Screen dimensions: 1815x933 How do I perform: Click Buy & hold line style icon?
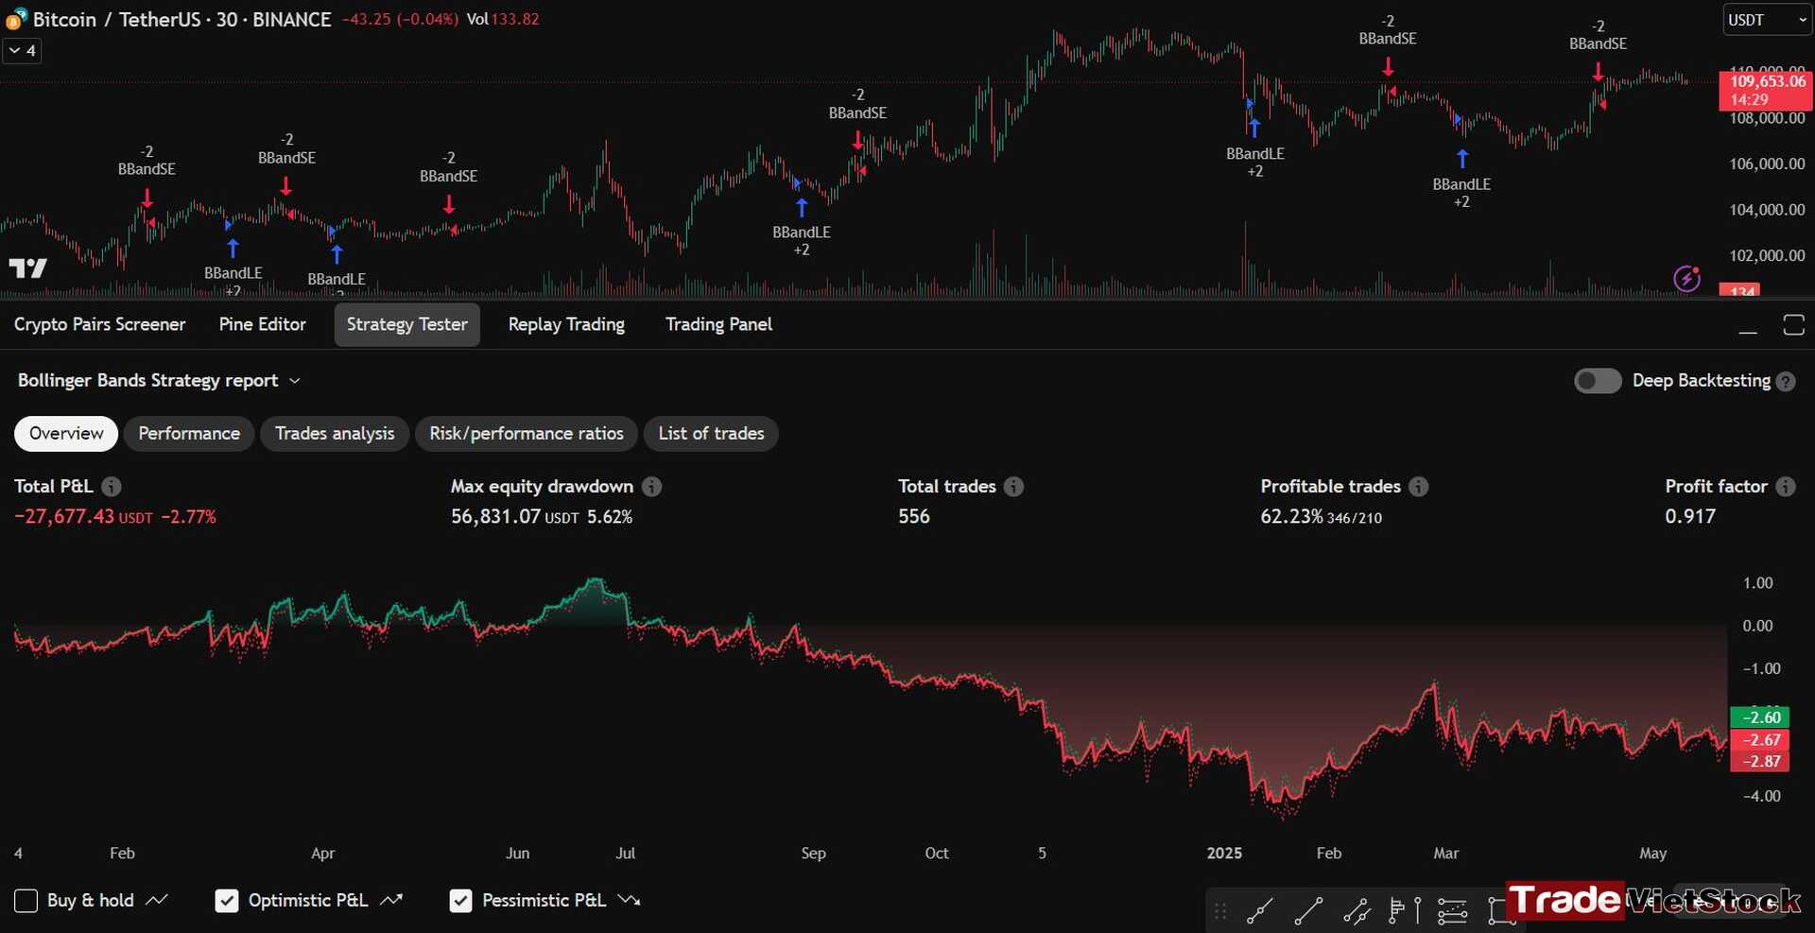coord(158,901)
